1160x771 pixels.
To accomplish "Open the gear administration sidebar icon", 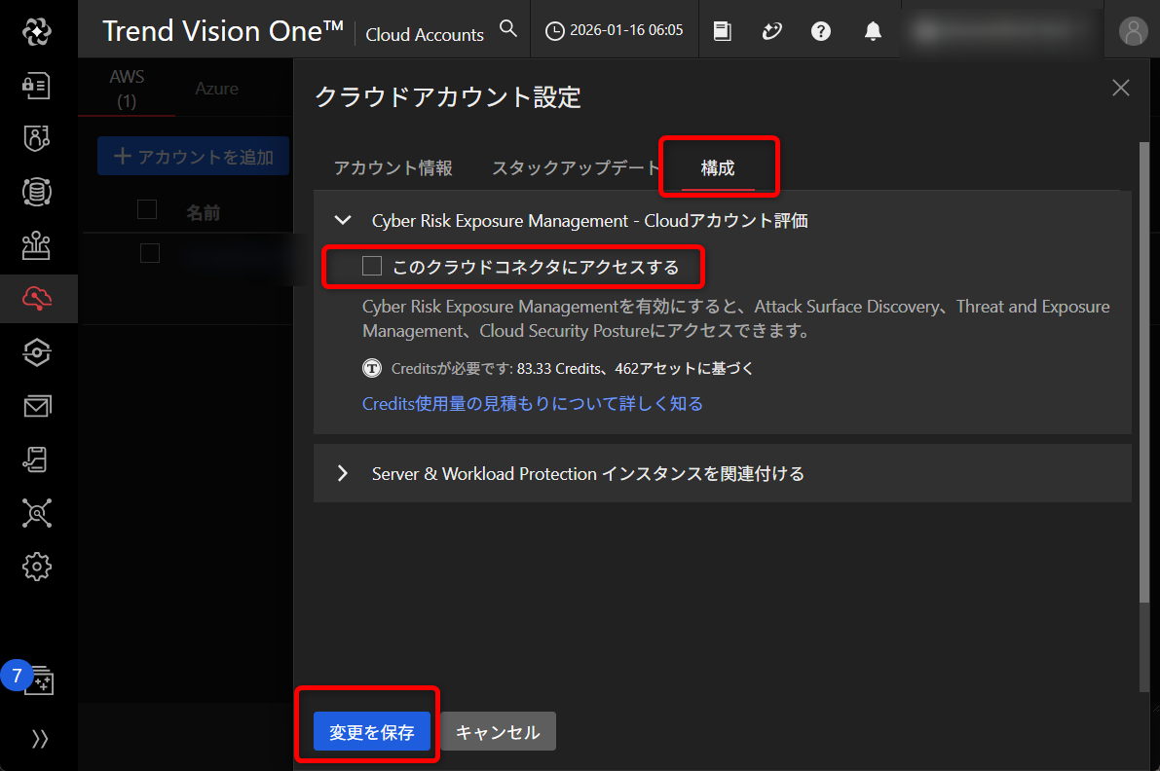I will (x=36, y=567).
